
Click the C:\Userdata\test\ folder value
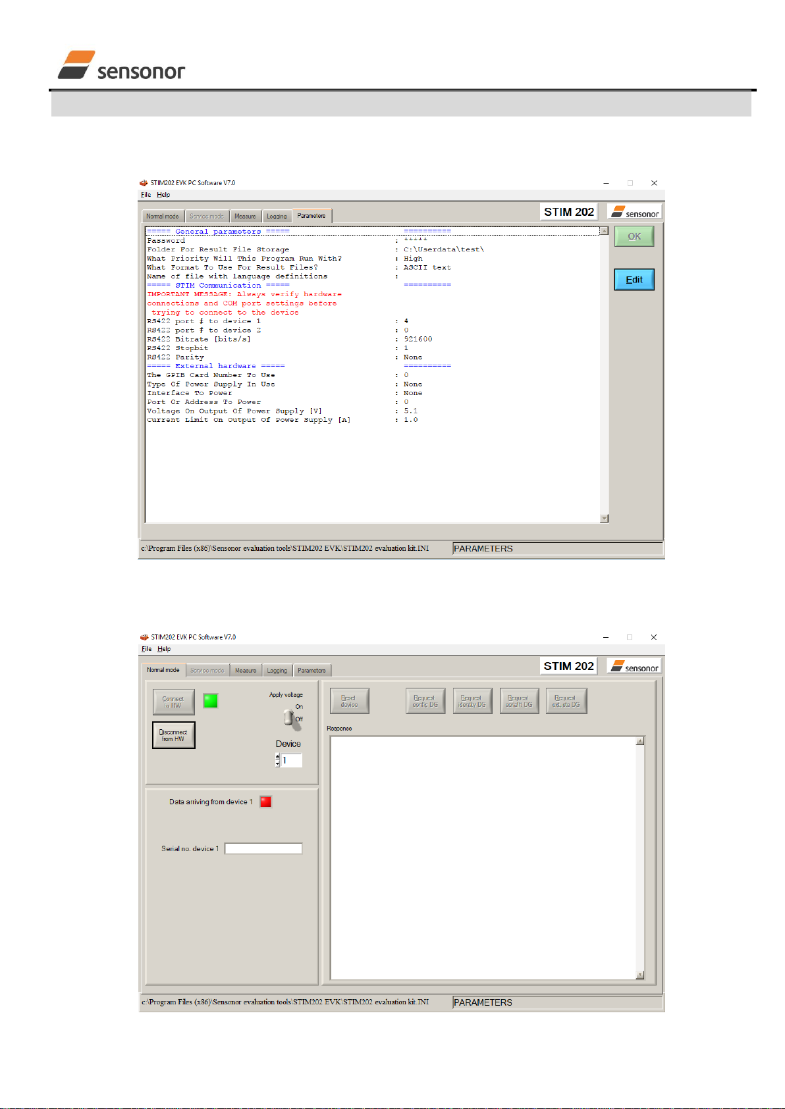(x=444, y=249)
